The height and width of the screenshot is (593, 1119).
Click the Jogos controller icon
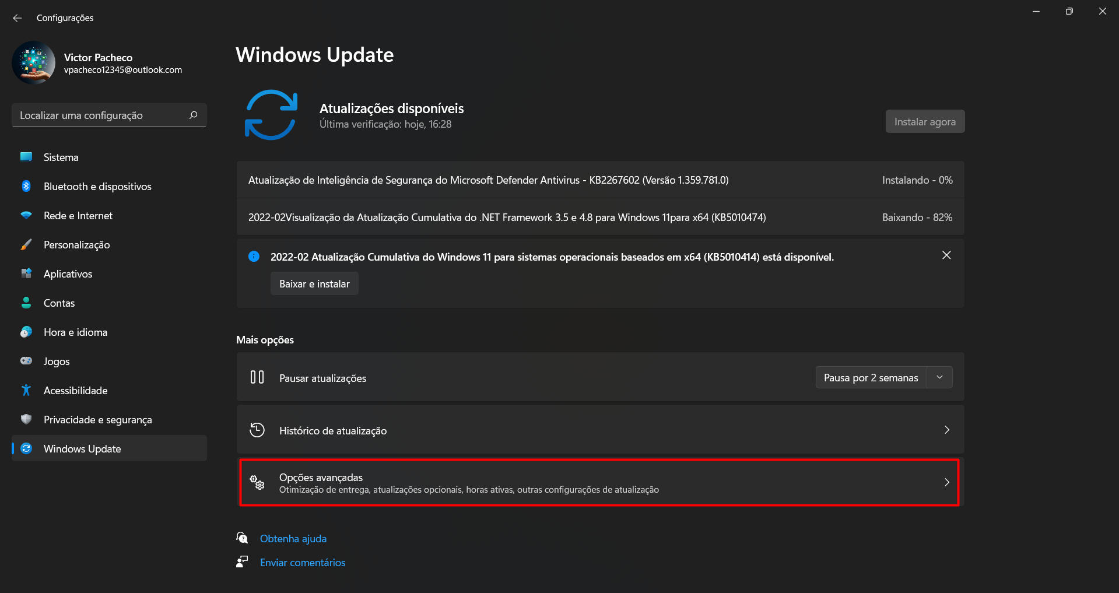click(26, 361)
